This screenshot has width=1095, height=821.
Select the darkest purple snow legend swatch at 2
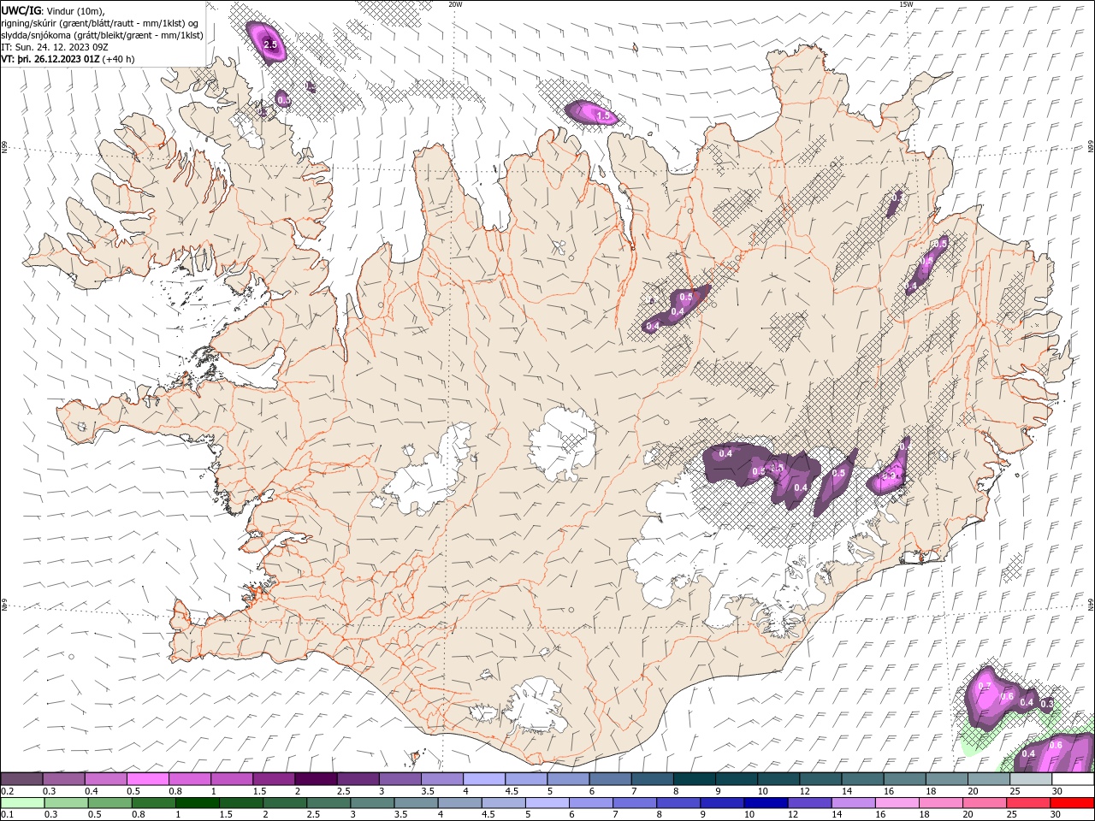(x=316, y=779)
